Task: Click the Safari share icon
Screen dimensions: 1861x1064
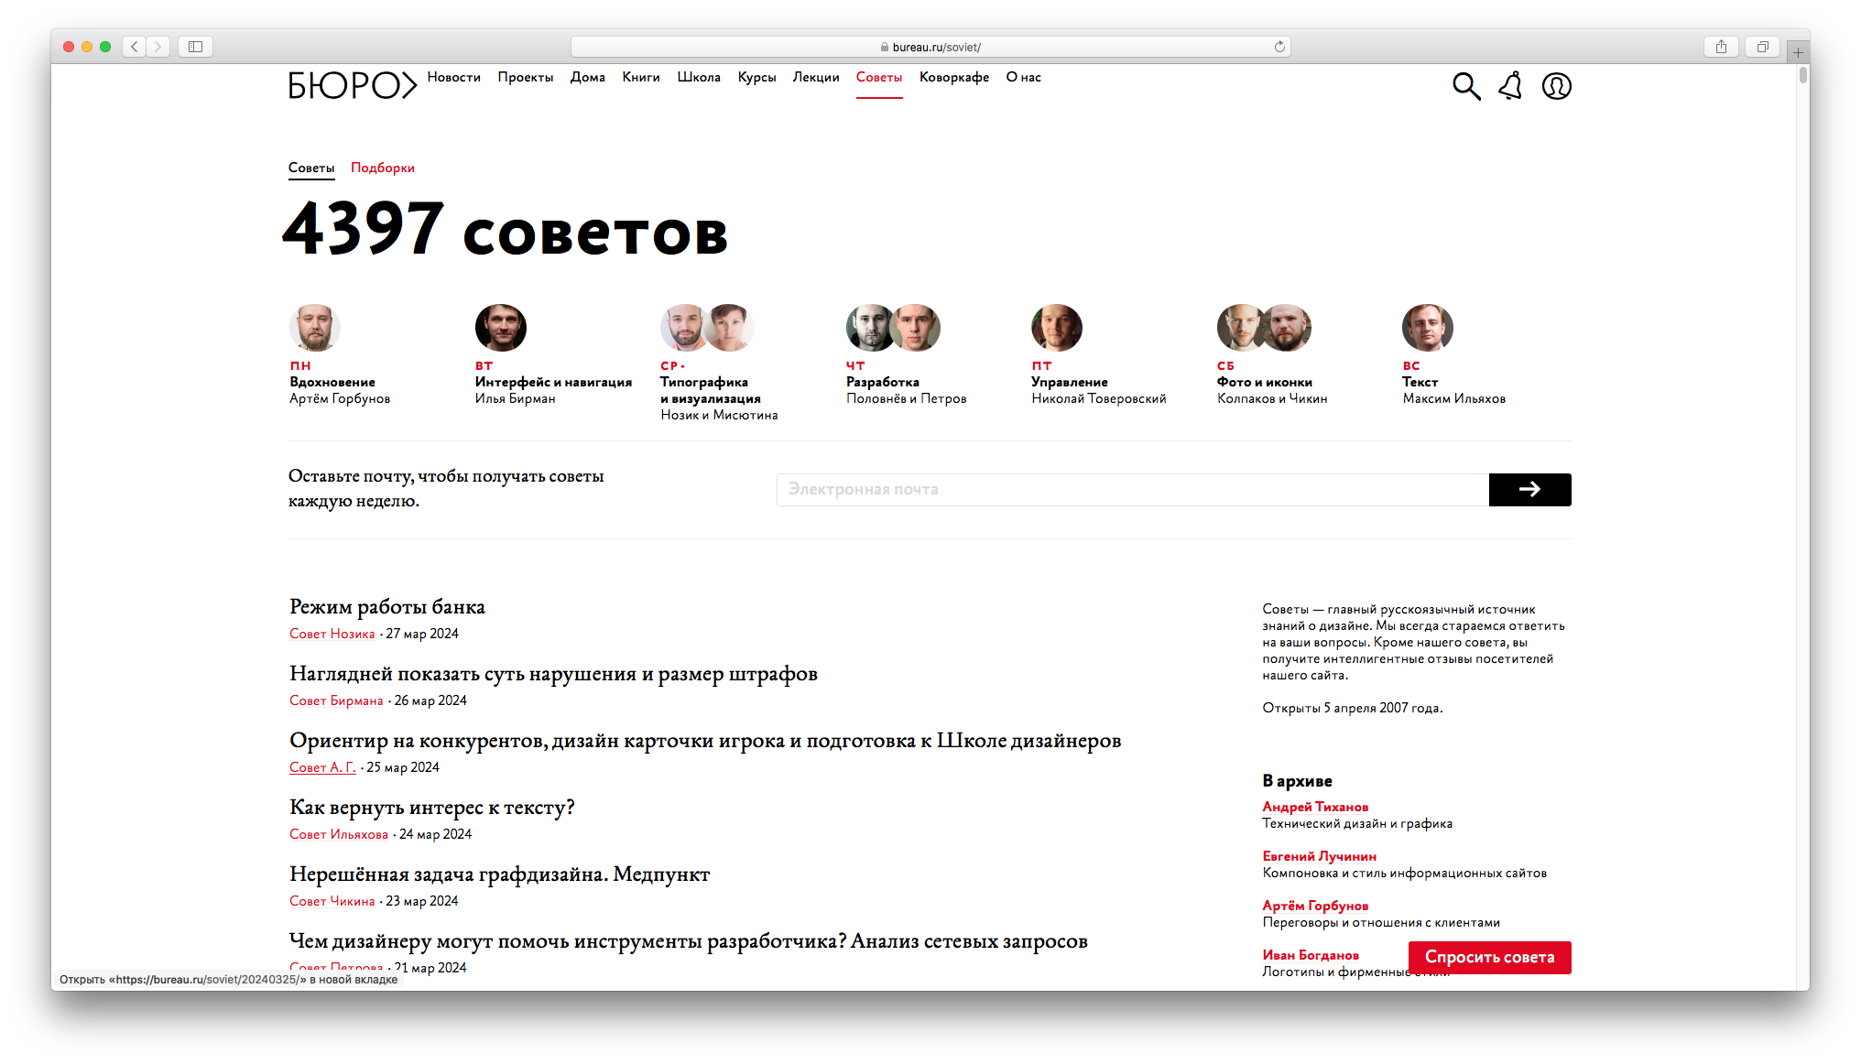Action: tap(1721, 47)
